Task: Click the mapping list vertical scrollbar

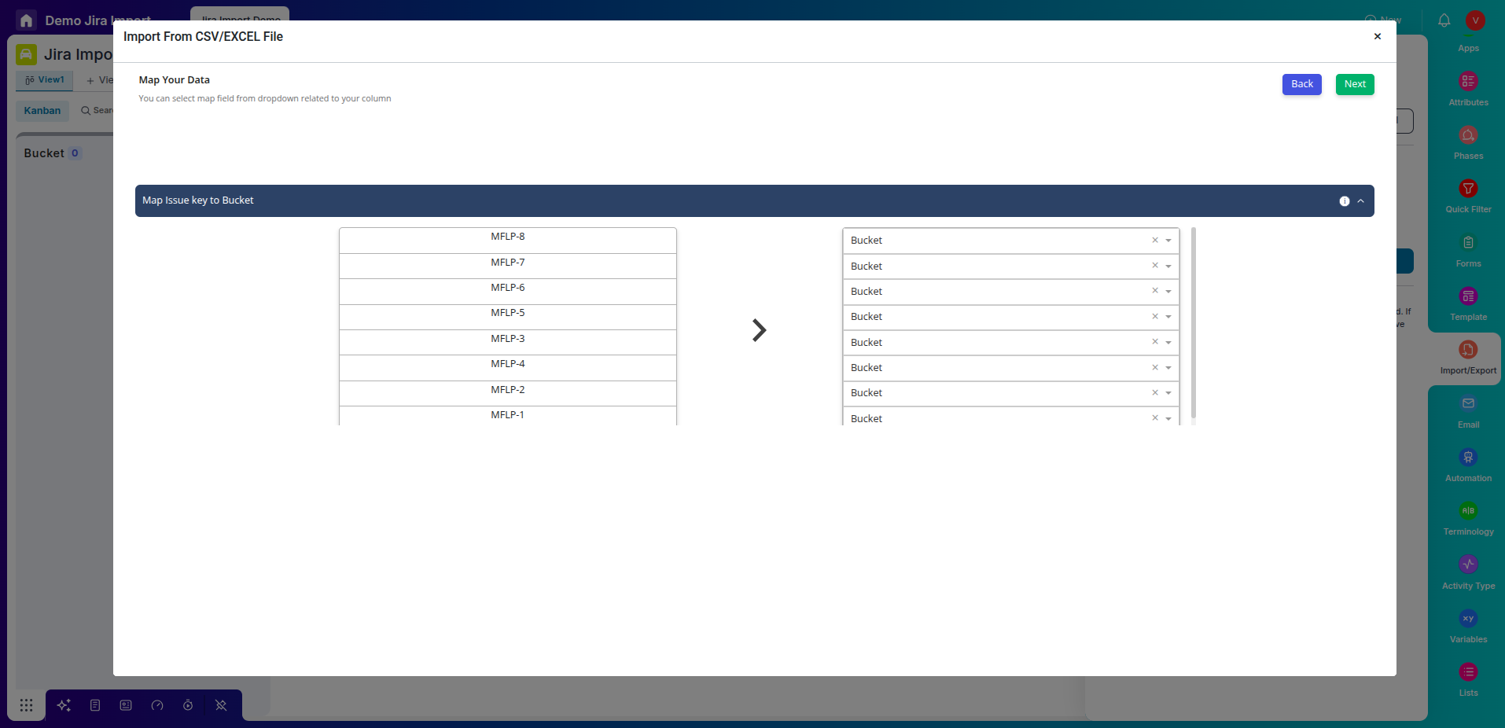Action: [x=1194, y=323]
